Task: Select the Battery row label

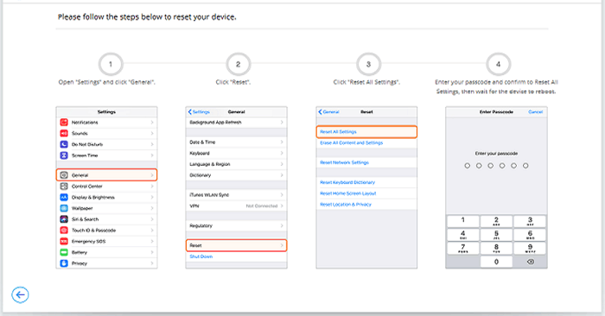Action: (80, 252)
